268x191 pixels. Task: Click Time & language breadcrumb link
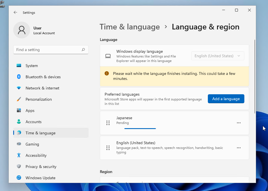point(130,27)
